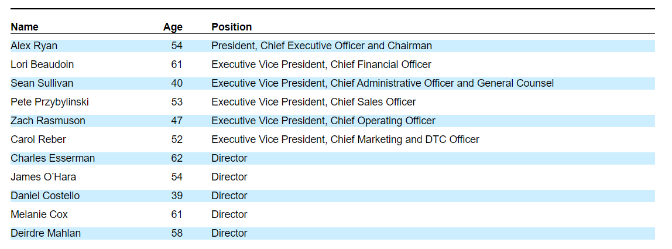Click on Carol Reber's name
This screenshot has height=249, width=672.
click(x=38, y=139)
